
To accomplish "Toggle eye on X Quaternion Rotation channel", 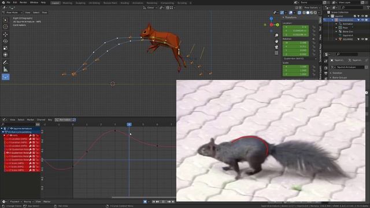I will pos(8,153).
